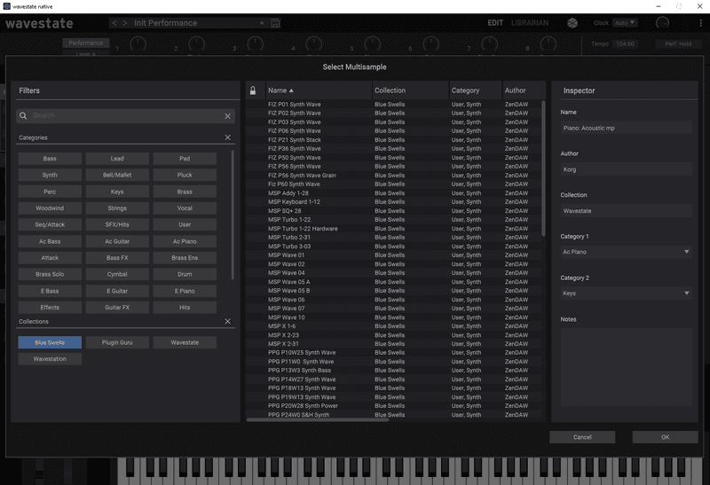This screenshot has width=710, height=485.
Task: Toggle the Drum category filter
Action: 185,274
